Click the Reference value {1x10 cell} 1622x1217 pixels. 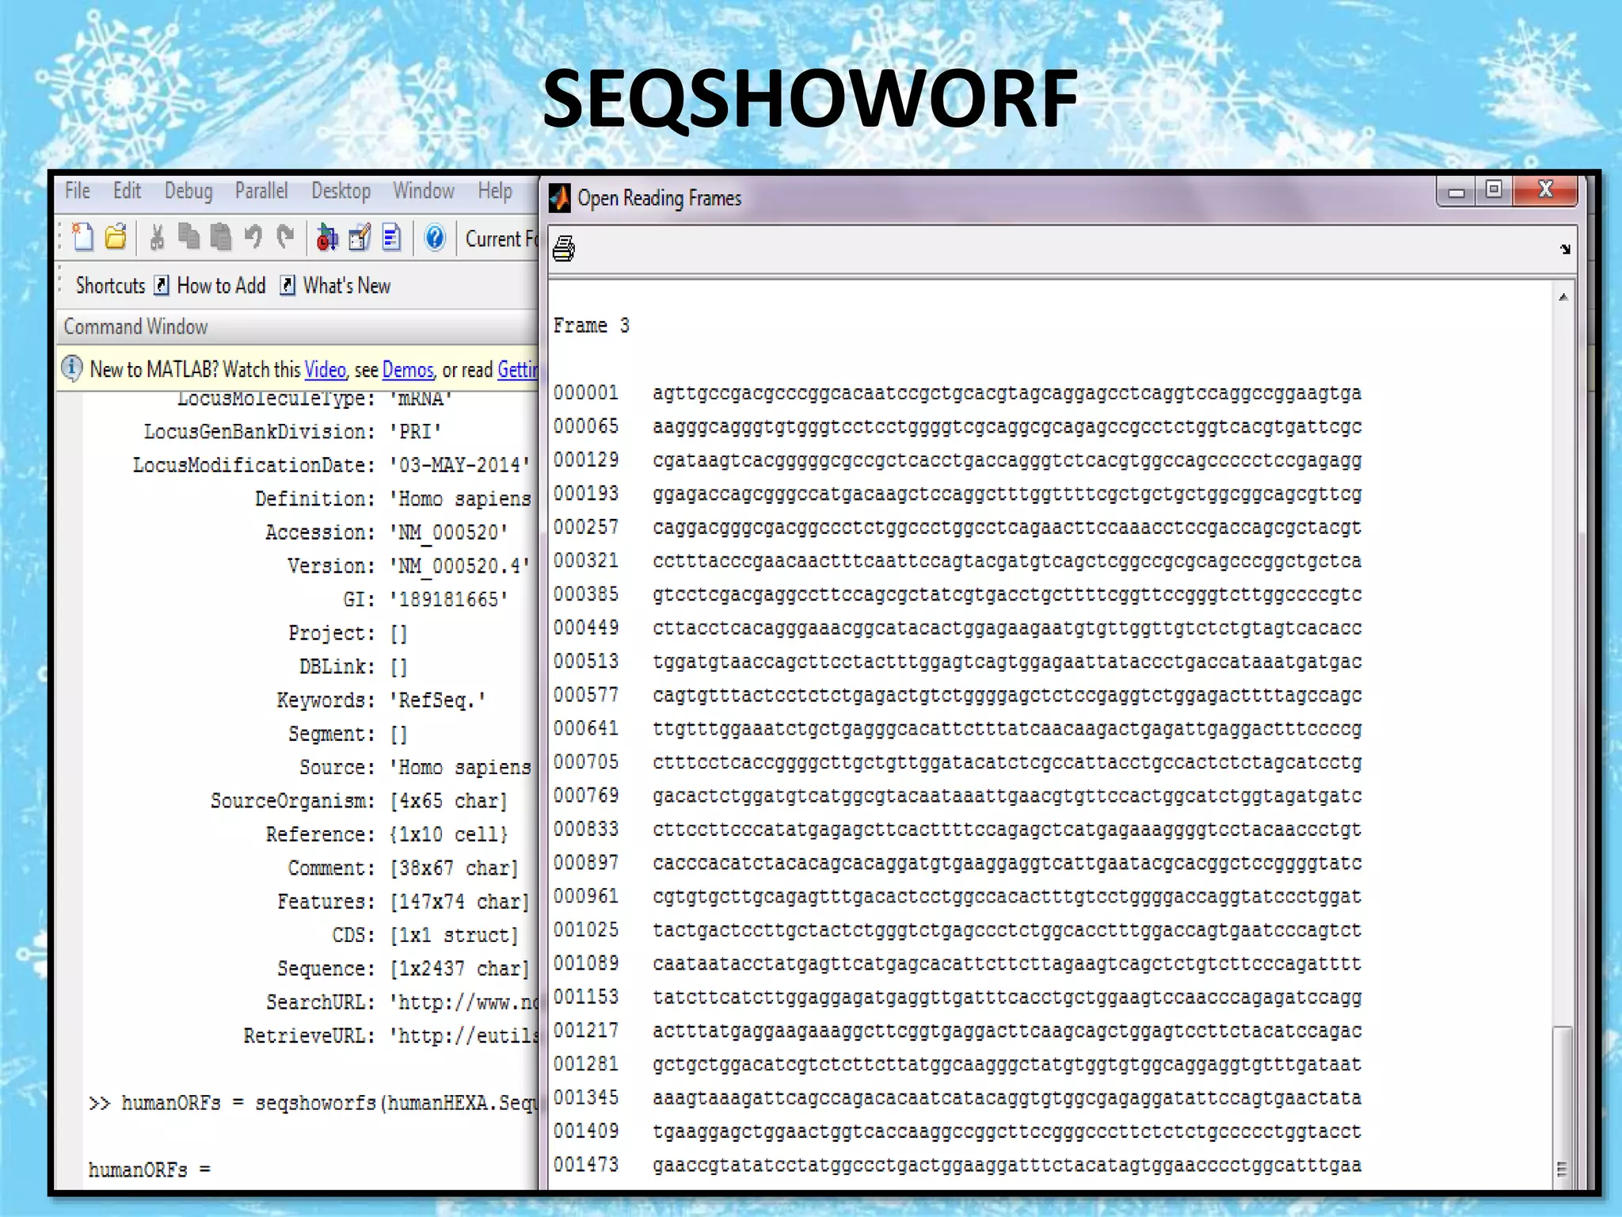click(x=448, y=834)
